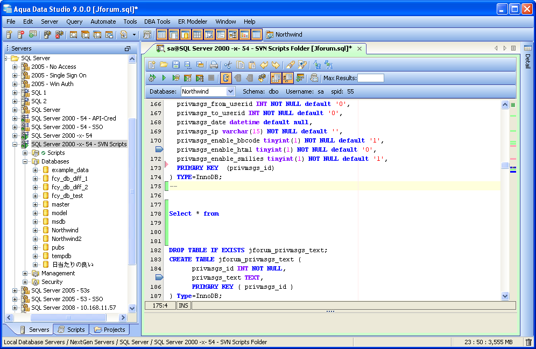The height and width of the screenshot is (349, 536).
Task: Select the pubs database in tree
Action: tap(58, 247)
